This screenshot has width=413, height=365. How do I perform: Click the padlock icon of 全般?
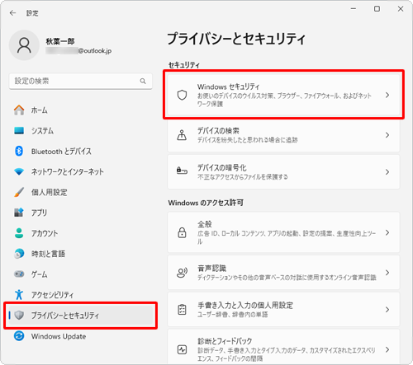(182, 232)
